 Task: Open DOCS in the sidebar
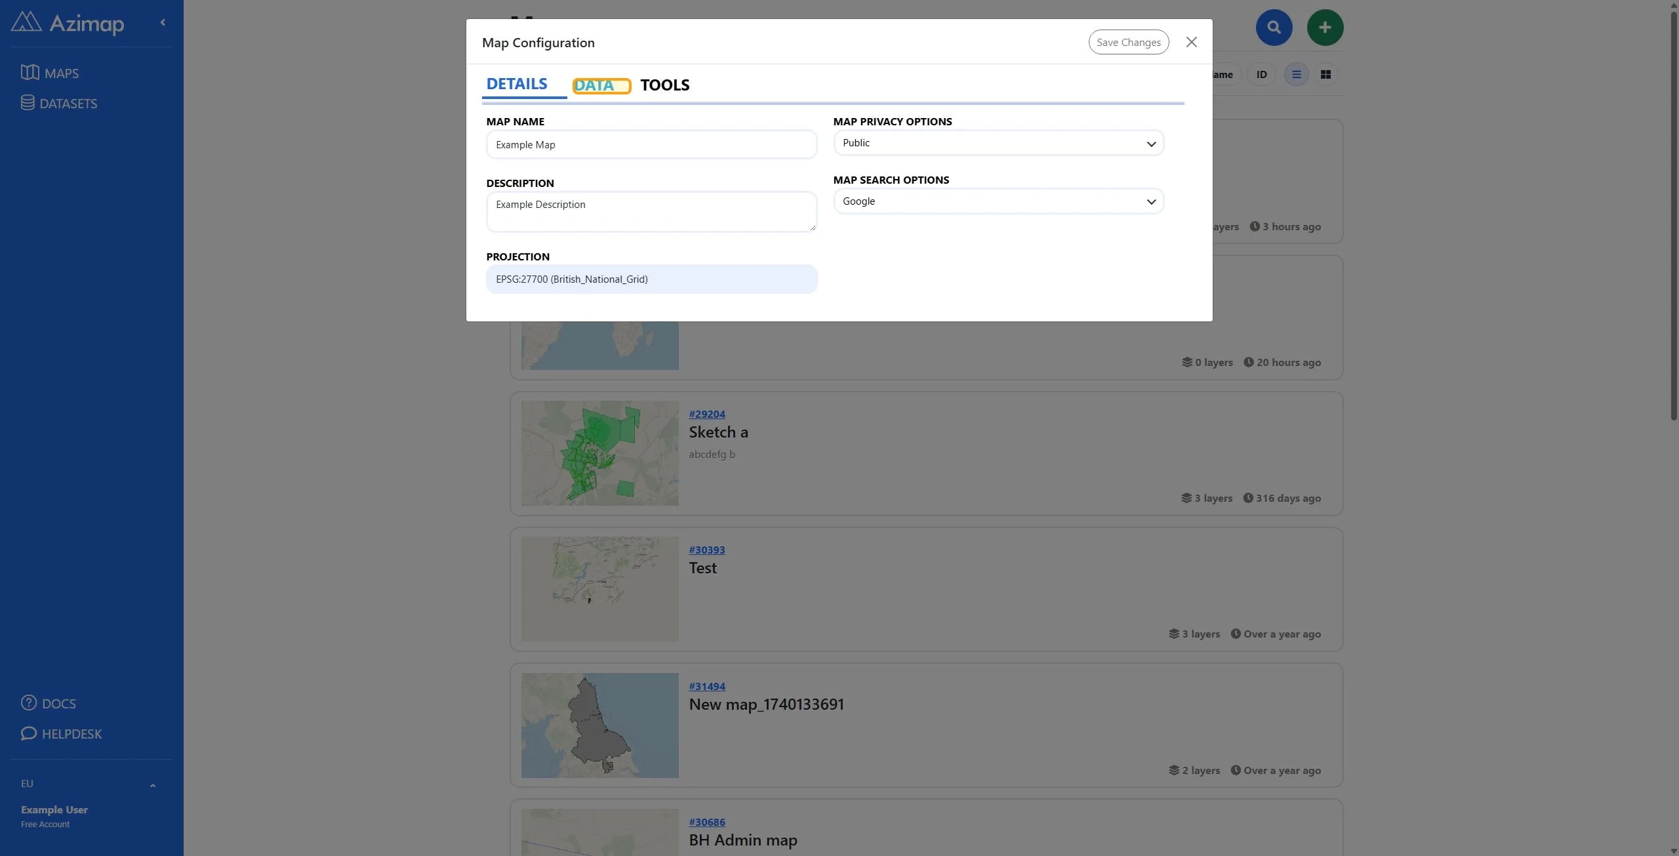pyautogui.click(x=49, y=703)
